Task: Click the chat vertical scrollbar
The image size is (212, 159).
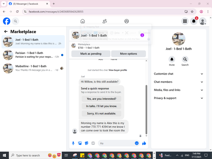Action: (146, 109)
